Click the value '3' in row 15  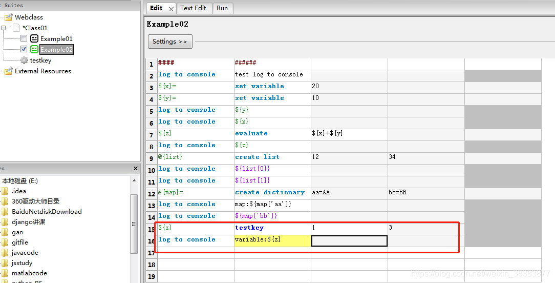(x=426, y=229)
